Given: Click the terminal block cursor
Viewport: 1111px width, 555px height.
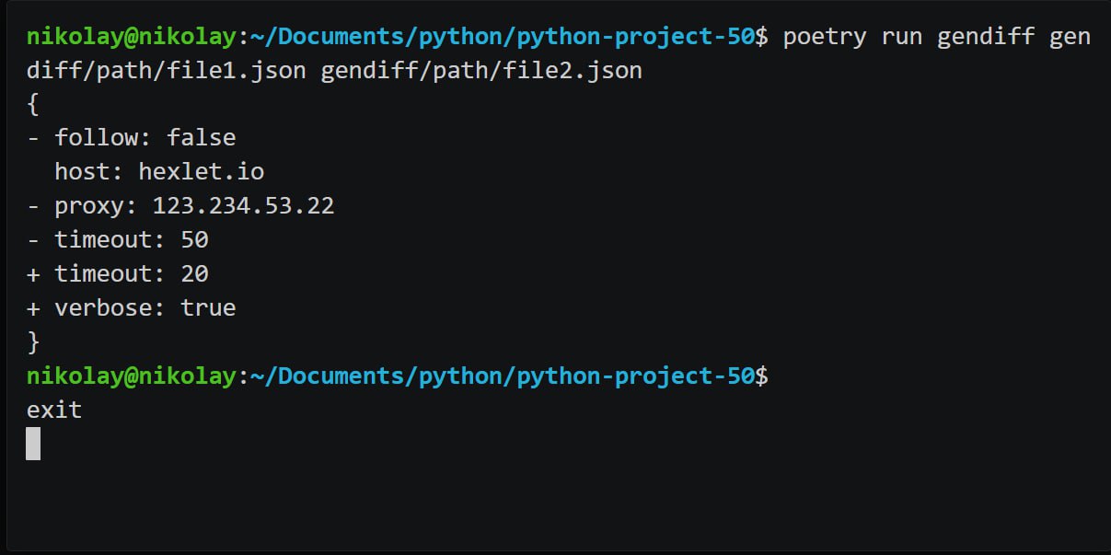Looking at the screenshot, I should coord(33,444).
